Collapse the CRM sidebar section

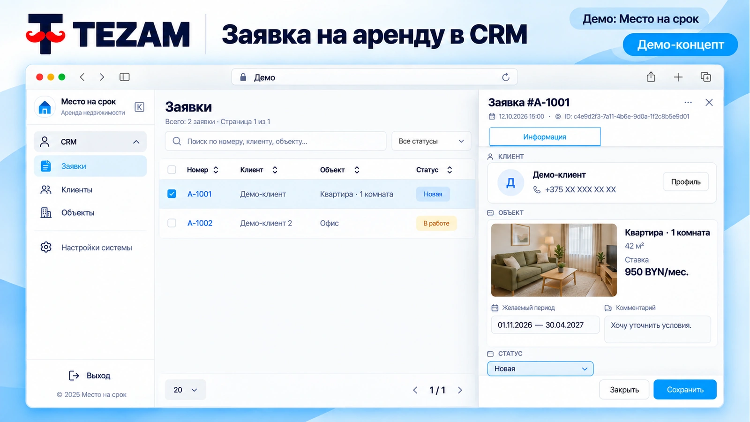[x=90, y=142]
